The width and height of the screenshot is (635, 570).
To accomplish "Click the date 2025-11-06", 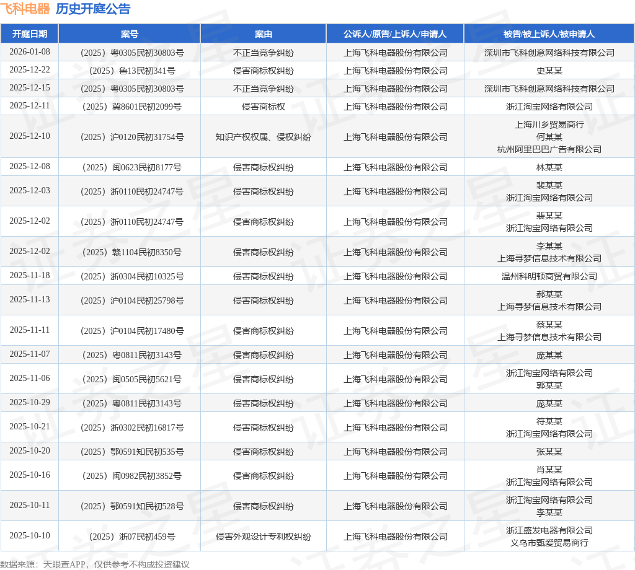I will (x=30, y=379).
